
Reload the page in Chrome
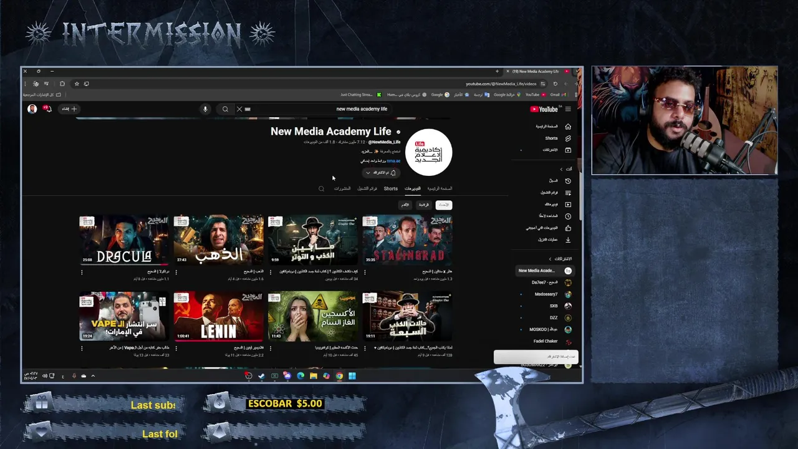pos(555,84)
